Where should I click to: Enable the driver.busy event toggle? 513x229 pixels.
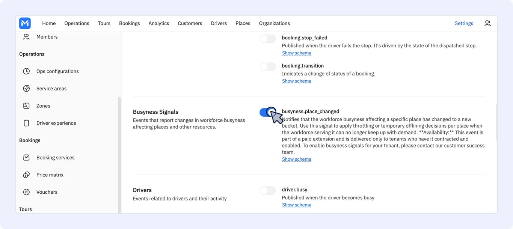(268, 191)
